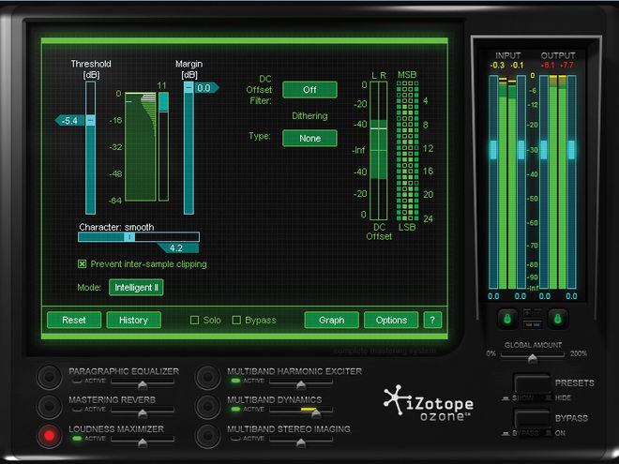
Task: Open the Mastering Reverb module knob
Action: point(50,406)
